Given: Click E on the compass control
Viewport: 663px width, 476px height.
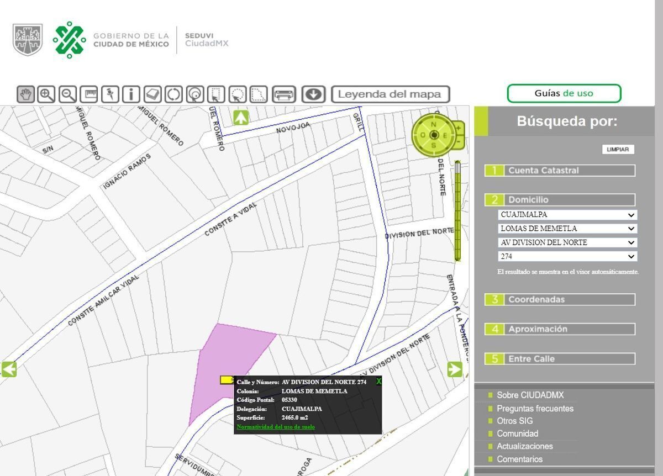Looking at the screenshot, I should 445,135.
